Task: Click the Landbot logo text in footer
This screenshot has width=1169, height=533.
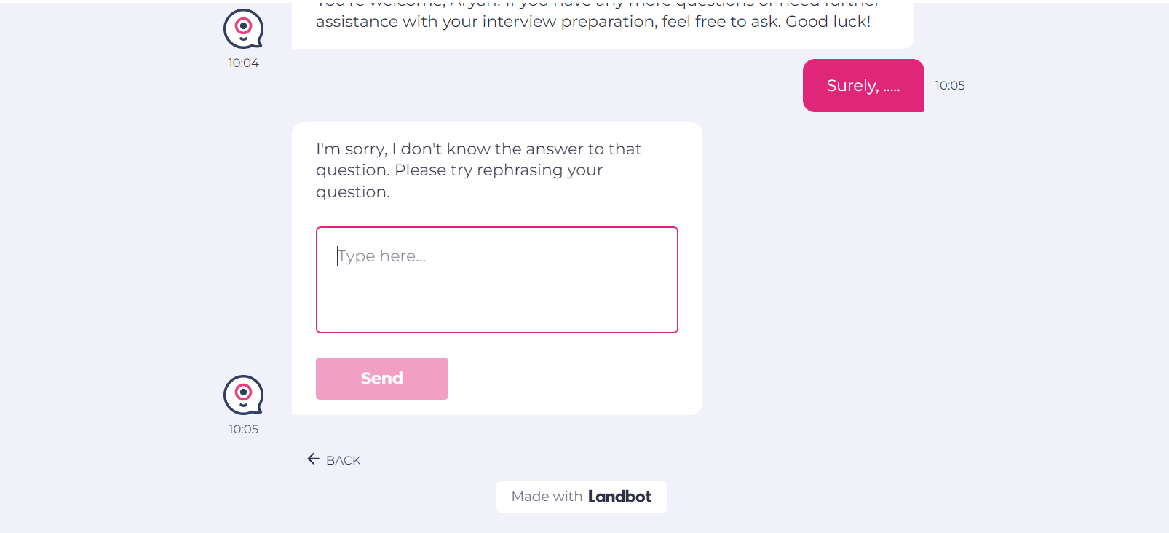Action: 619,497
